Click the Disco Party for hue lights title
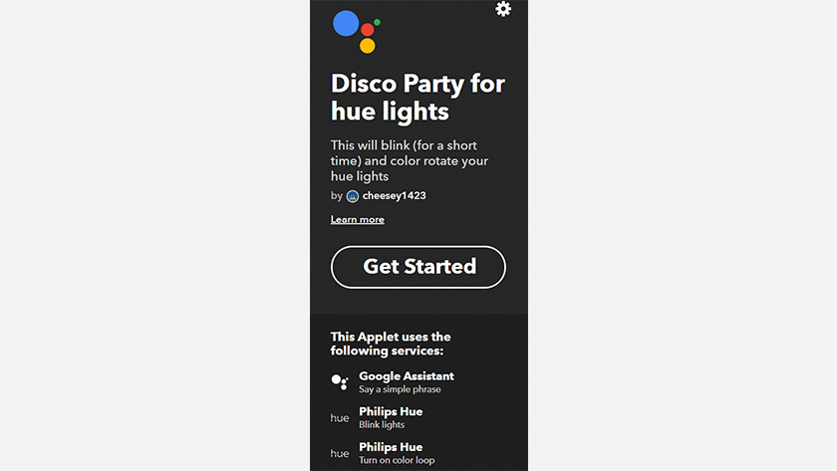Screen dimensions: 837x471 click(418, 98)
